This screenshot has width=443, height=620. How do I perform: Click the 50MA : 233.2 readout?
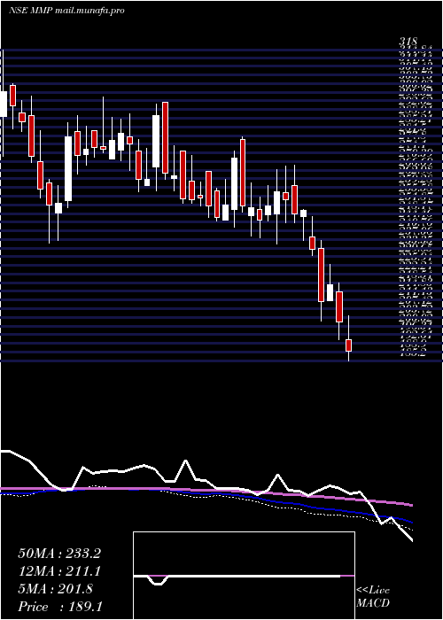59,554
